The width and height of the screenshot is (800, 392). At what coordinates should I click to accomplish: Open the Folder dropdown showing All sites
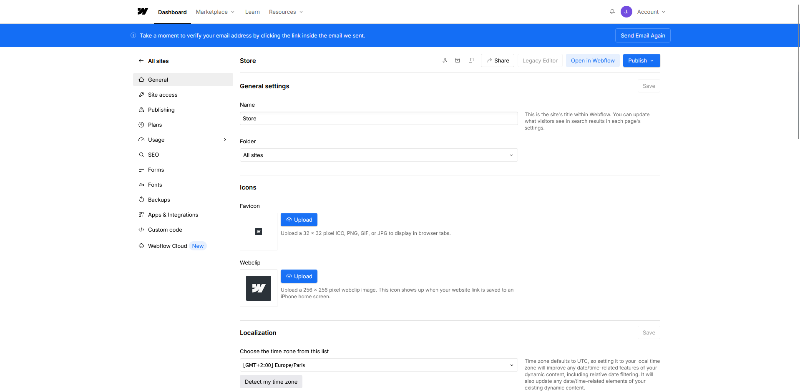click(378, 155)
